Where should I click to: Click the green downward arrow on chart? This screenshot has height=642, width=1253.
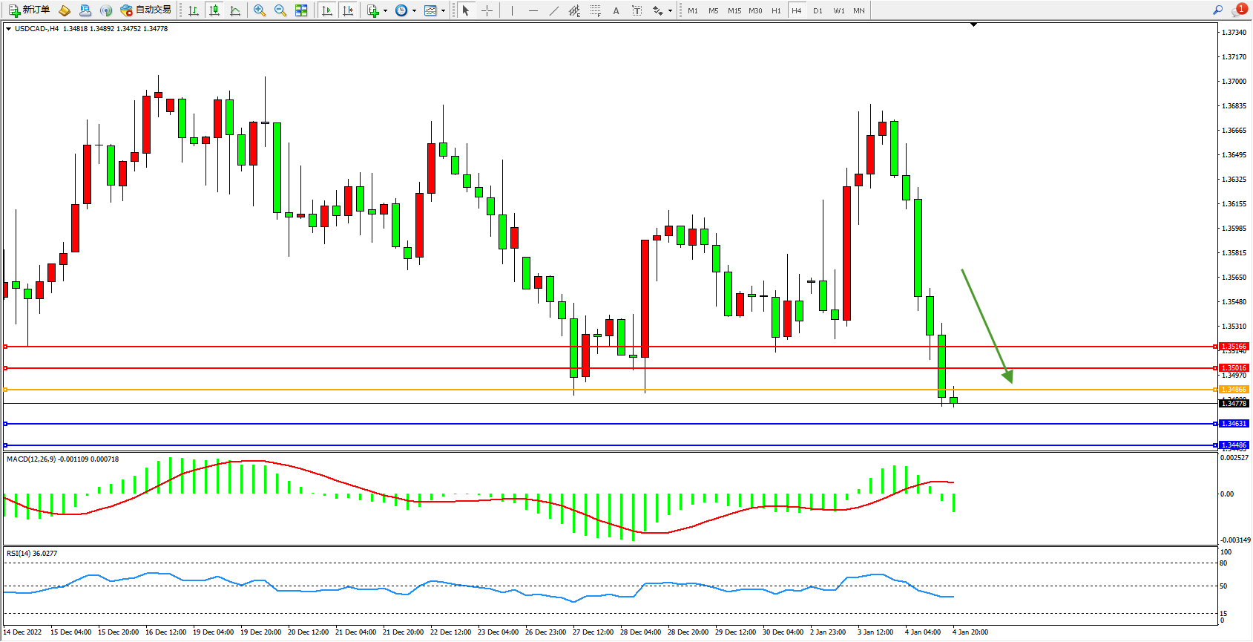987,326
